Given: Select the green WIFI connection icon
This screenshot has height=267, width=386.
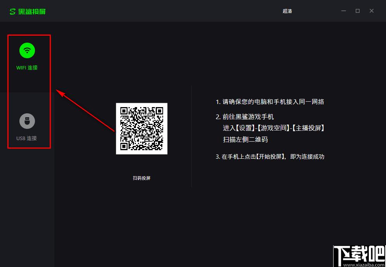Looking at the screenshot, I should (x=27, y=50).
